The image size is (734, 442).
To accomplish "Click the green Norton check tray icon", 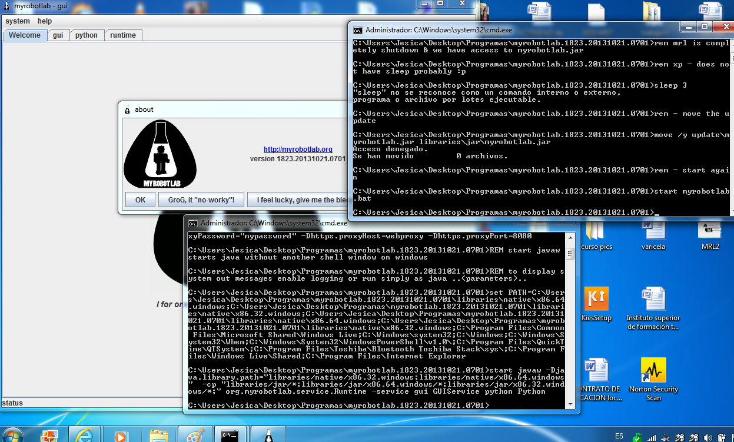I will pos(638,438).
